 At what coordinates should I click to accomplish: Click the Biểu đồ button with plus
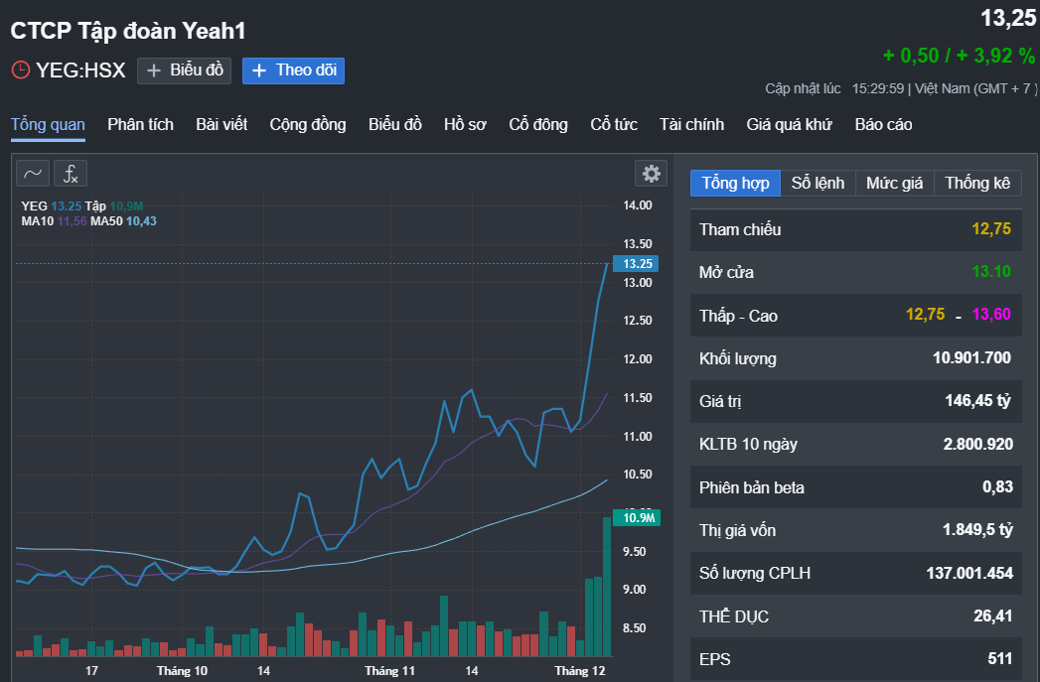[x=185, y=70]
